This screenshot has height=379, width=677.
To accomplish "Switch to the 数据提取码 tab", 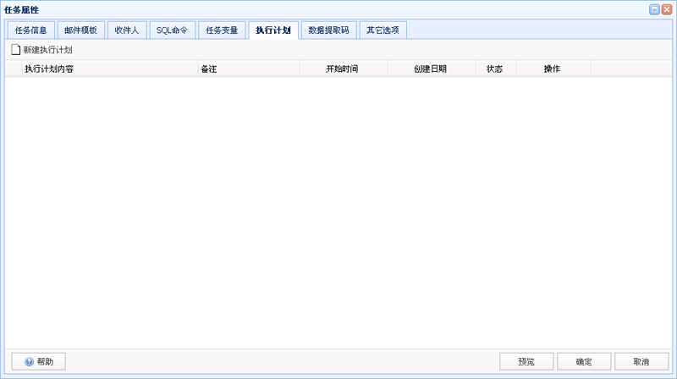I will (x=328, y=30).
